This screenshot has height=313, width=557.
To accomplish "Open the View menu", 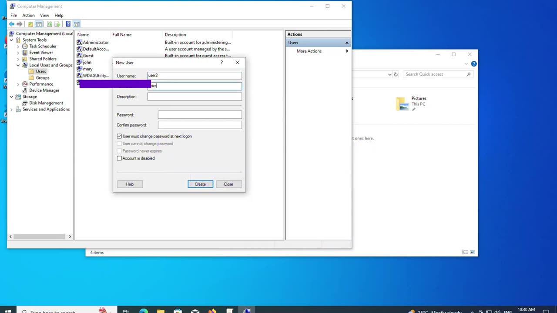I will click(x=44, y=15).
